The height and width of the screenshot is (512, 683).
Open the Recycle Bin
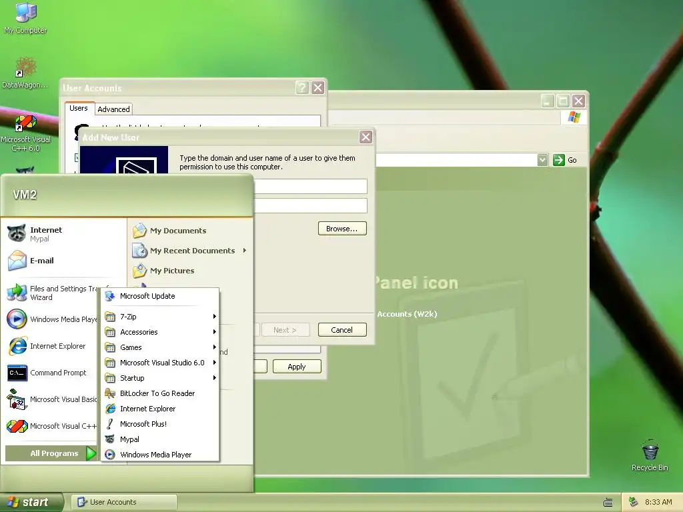pyautogui.click(x=650, y=455)
